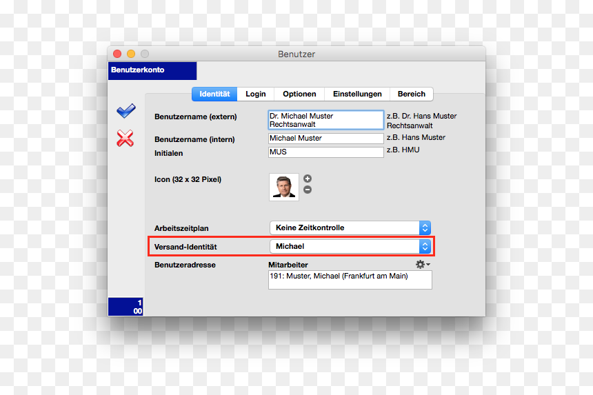This screenshot has height=395, width=593.
Task: Click the Benutzername (extern) text field
Action: [326, 120]
